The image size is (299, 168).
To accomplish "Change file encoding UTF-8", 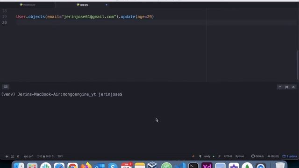I will (x=228, y=156).
